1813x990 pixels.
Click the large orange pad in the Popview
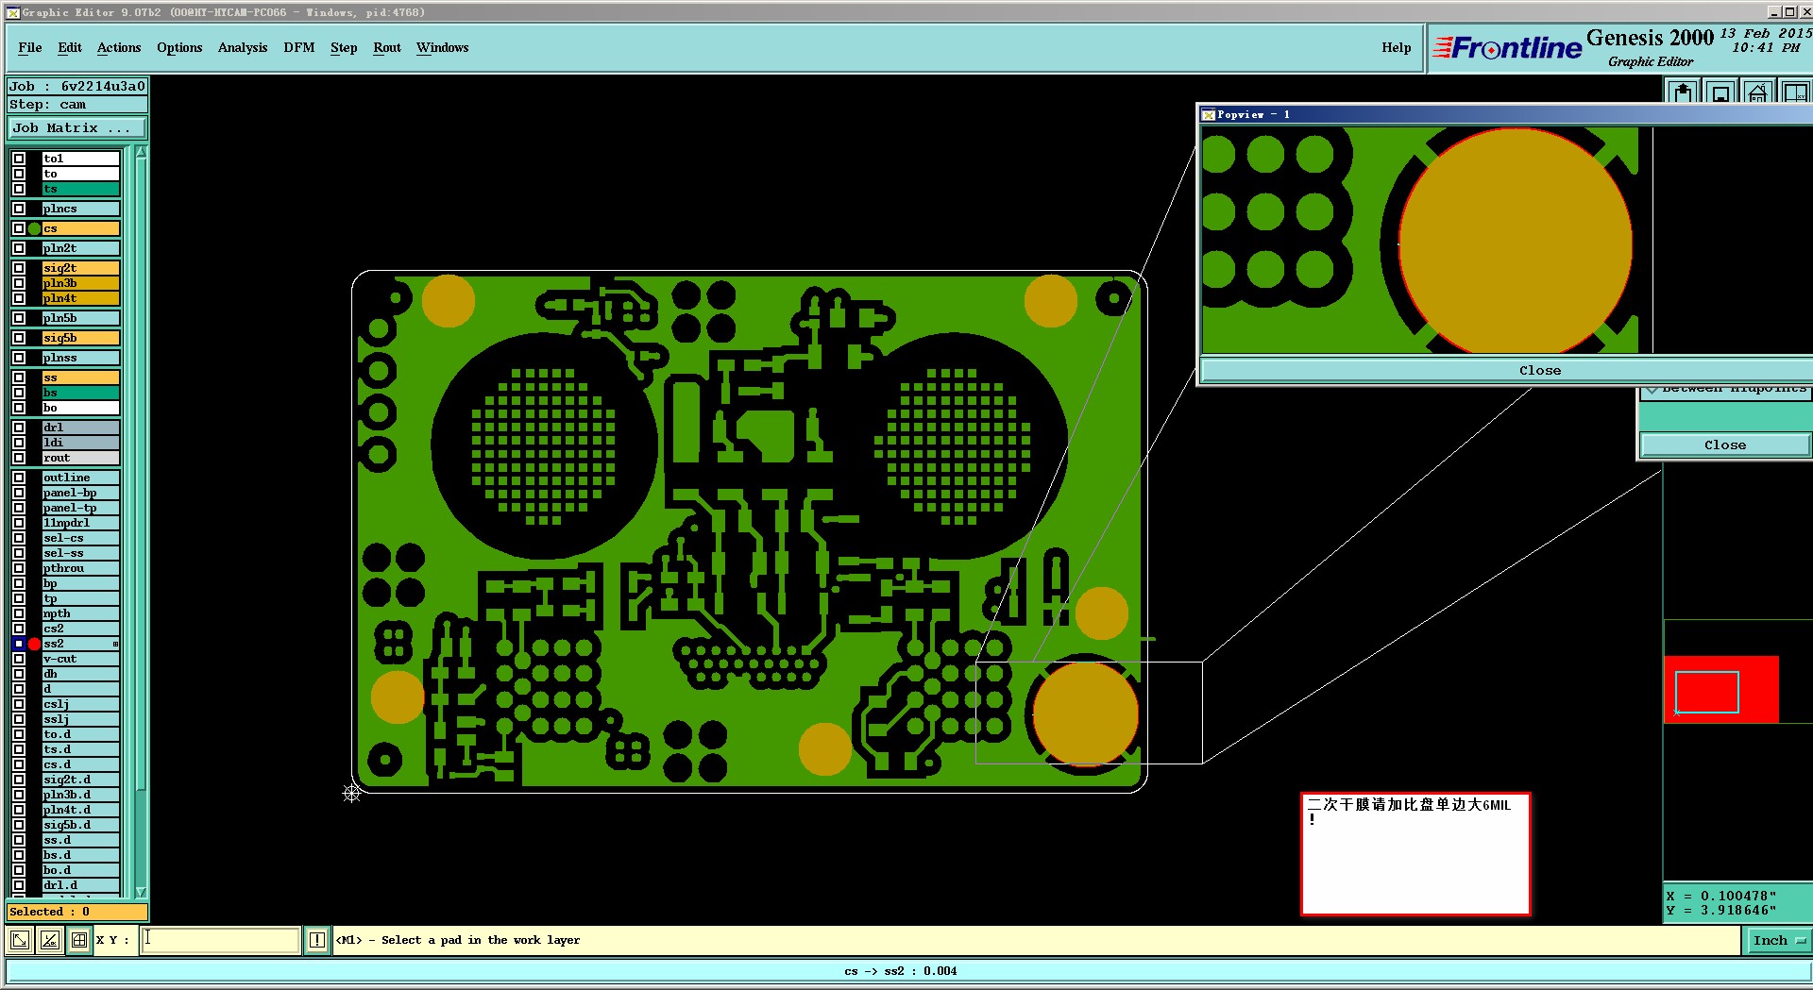pos(1516,242)
